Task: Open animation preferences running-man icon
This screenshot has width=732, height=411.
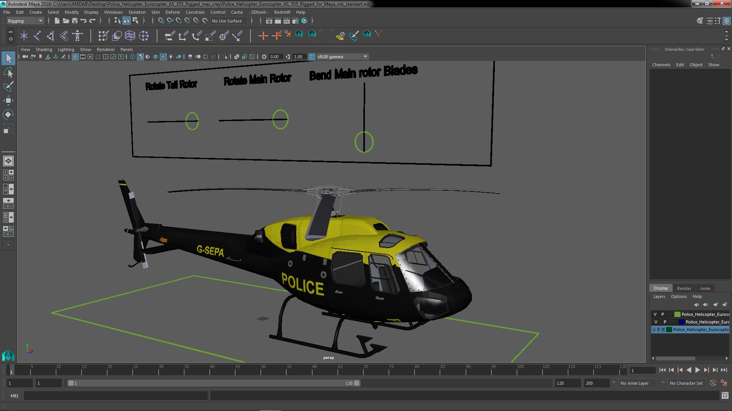Action: coord(724,383)
